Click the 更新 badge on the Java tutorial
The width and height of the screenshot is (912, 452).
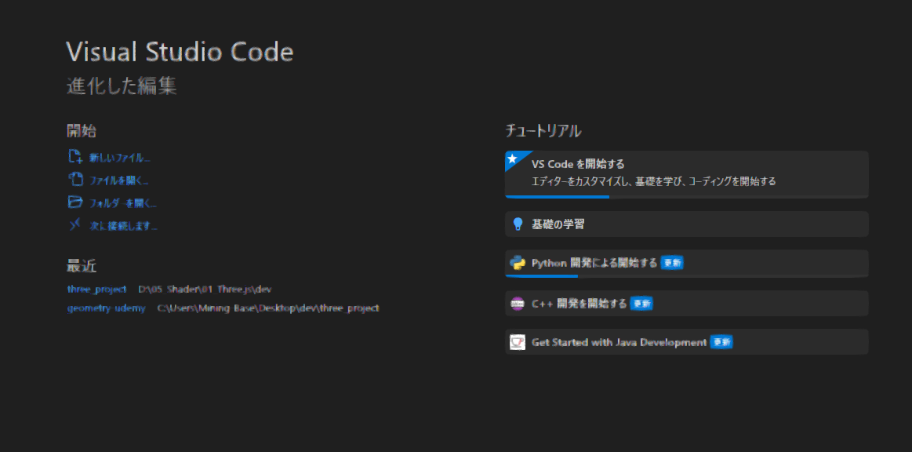coord(721,342)
